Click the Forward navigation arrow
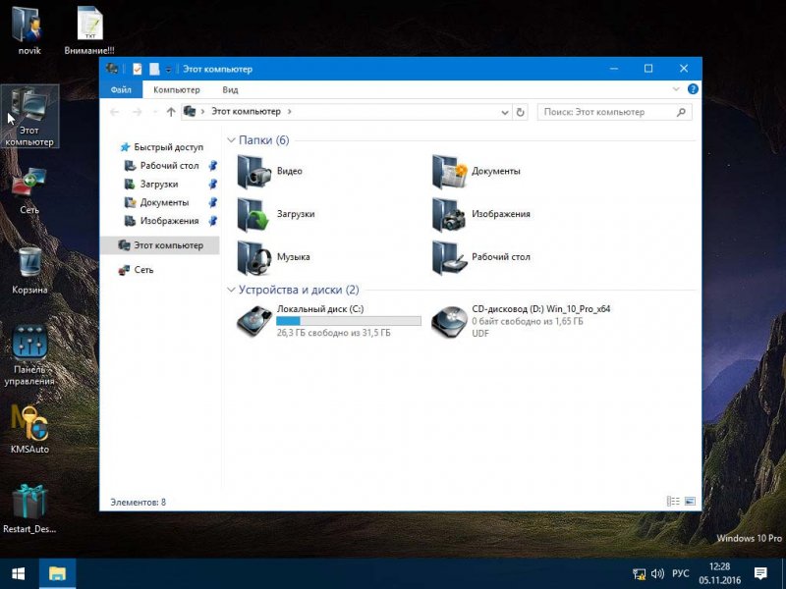The image size is (786, 589). pyautogui.click(x=137, y=112)
